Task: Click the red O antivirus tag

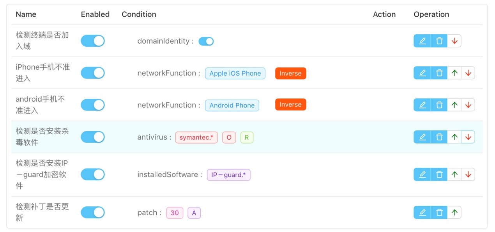Action: click(229, 137)
